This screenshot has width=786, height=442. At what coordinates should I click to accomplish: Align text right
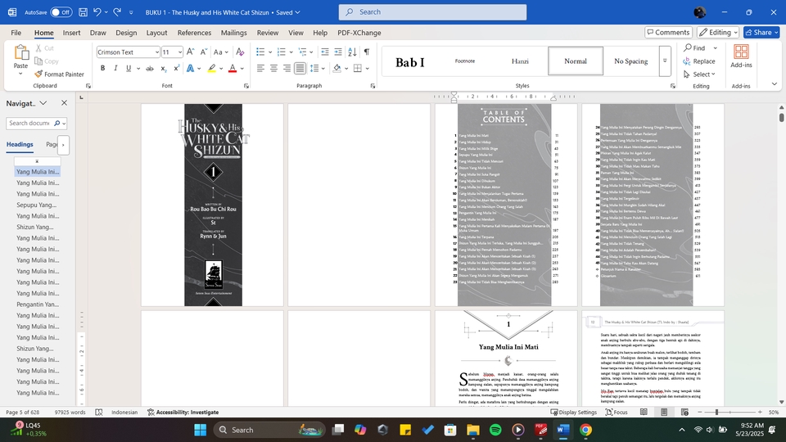click(x=287, y=68)
